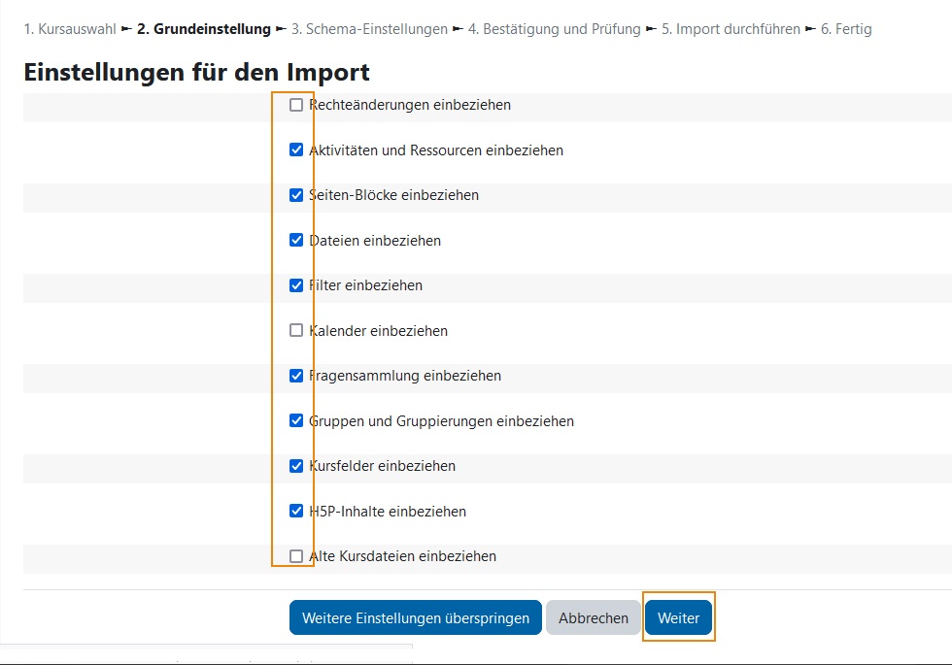Check Kalender einbeziehen checkbox
Screen dimensions: 952x665
296,331
